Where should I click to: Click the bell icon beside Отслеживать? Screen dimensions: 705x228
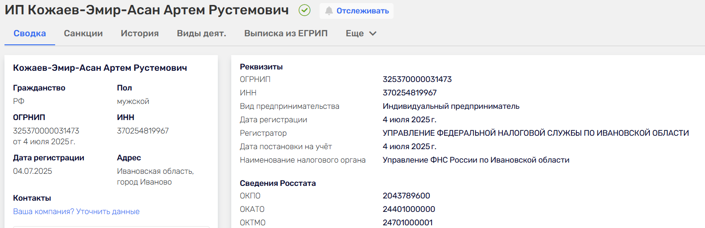coord(329,11)
